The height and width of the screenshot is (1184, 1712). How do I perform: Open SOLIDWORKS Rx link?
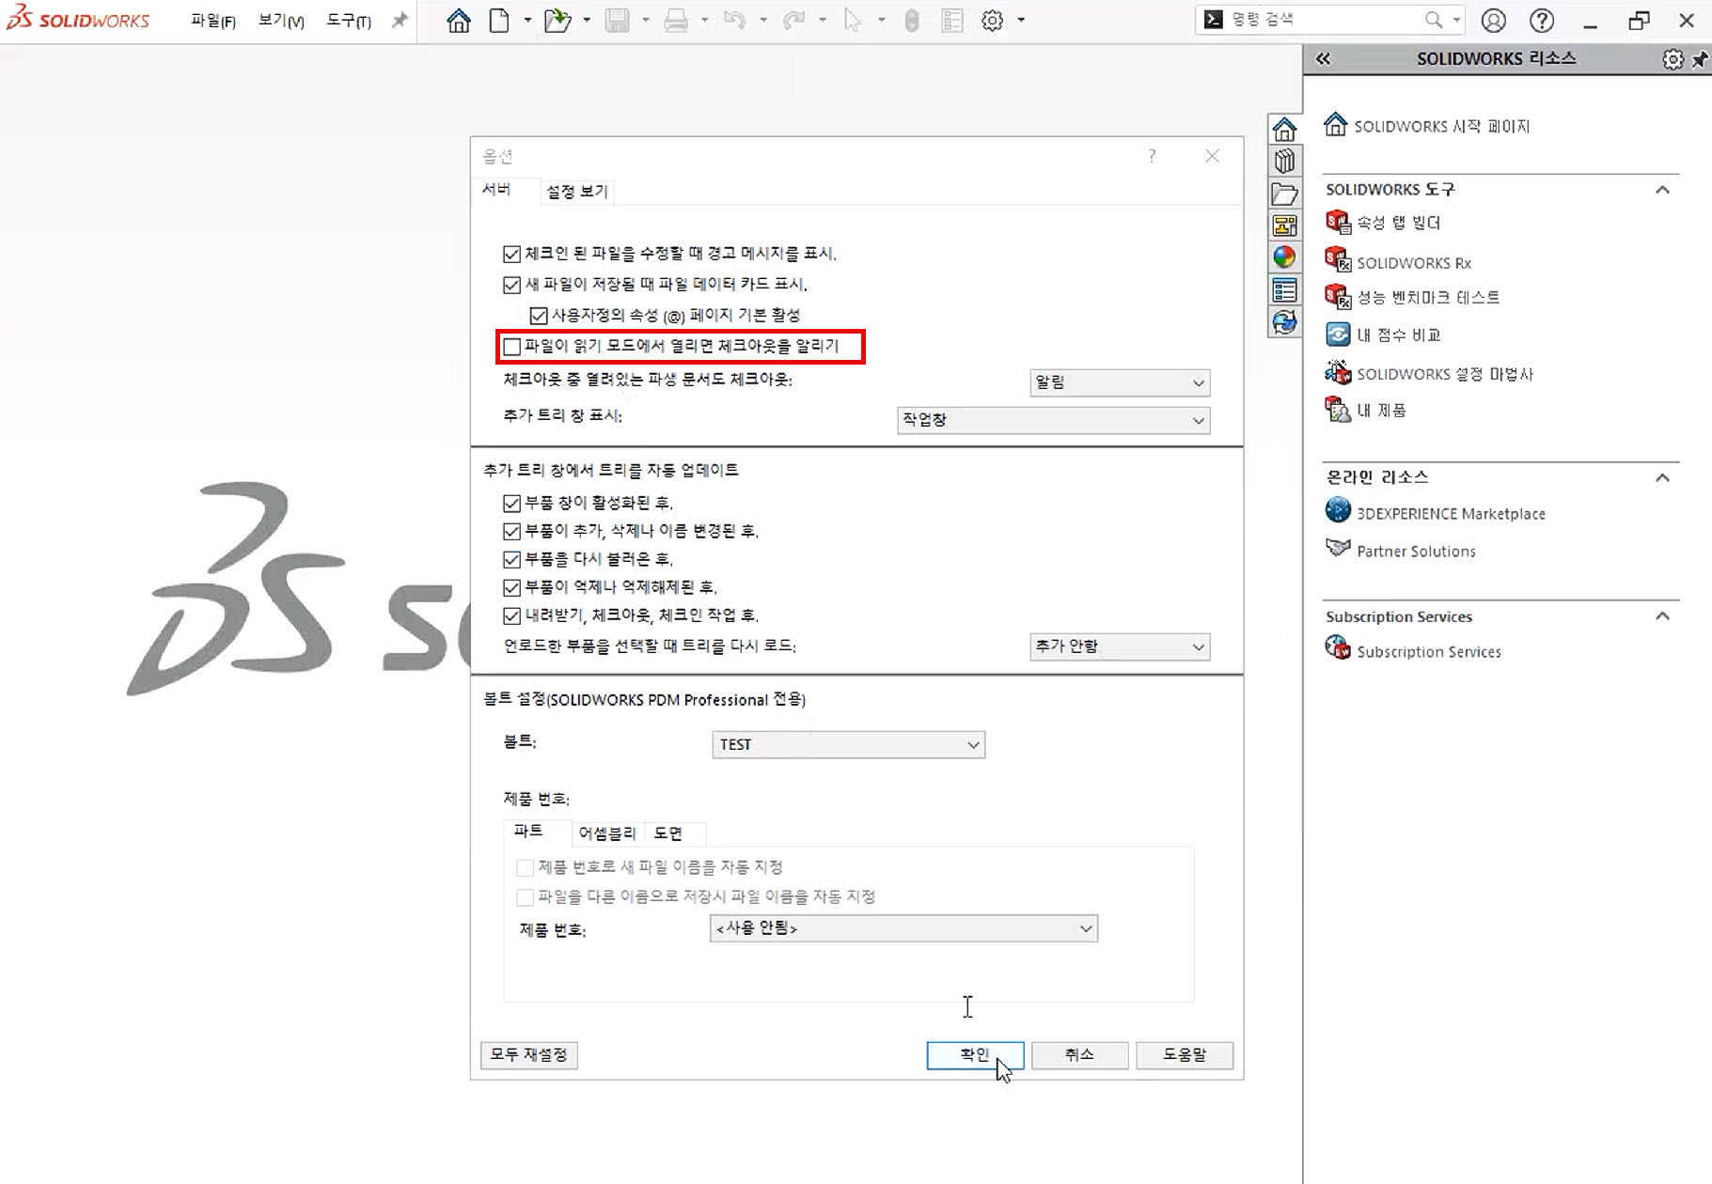(1414, 263)
